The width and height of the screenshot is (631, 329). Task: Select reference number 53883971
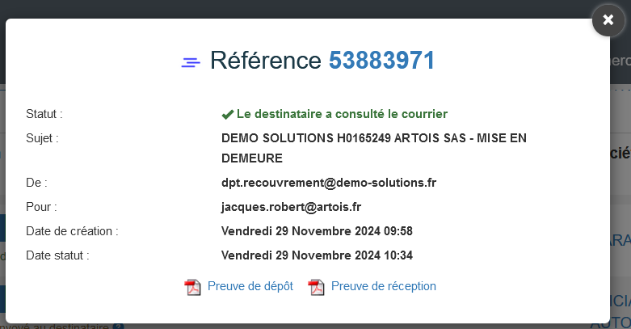(x=381, y=61)
